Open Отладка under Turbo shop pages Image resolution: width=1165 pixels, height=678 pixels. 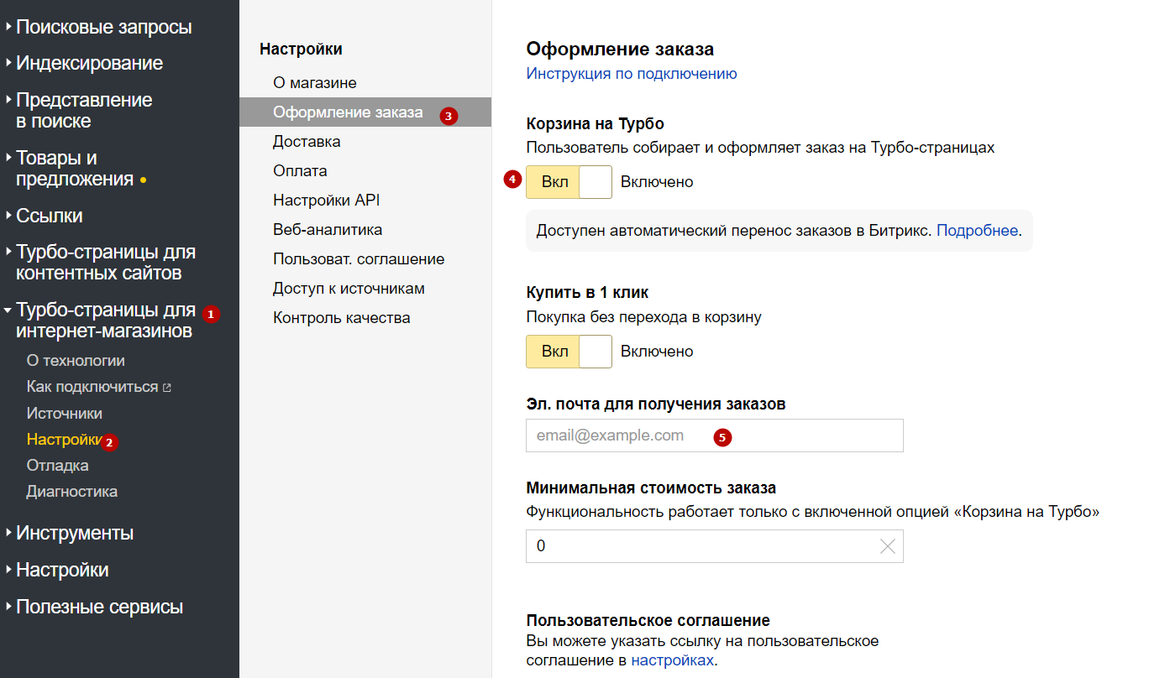click(57, 466)
